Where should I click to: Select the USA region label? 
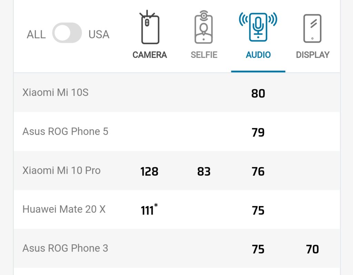[99, 35]
